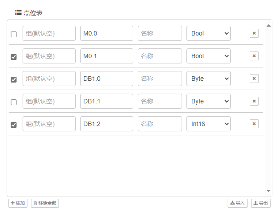Remove the DB1.1 point row
This screenshot has width=279, height=217.
pos(254,101)
